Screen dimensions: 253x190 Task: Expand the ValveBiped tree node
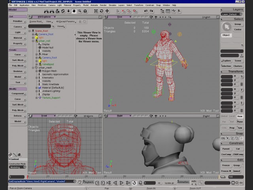click(x=37, y=64)
